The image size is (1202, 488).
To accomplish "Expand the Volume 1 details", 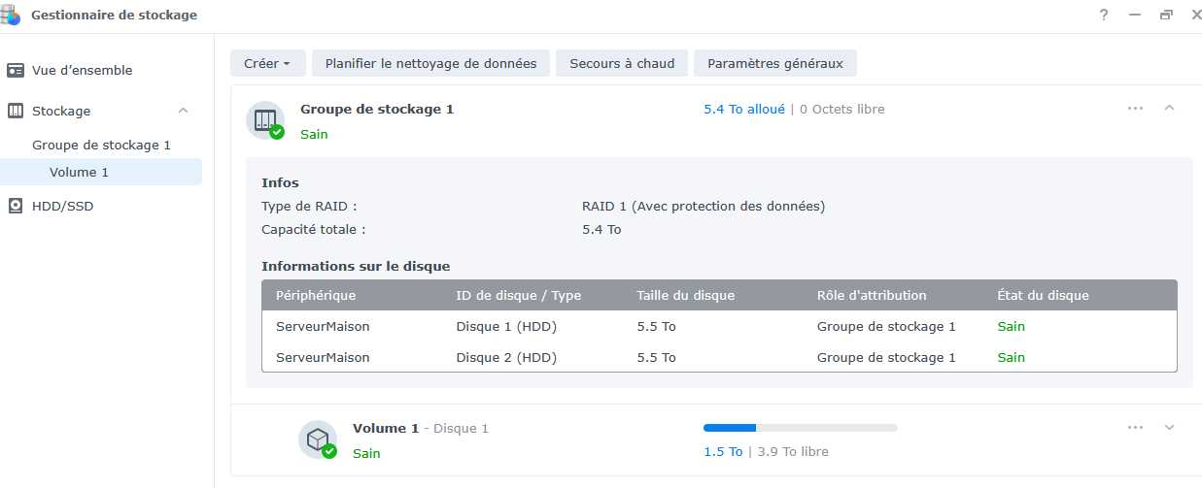I will pos(1169,427).
